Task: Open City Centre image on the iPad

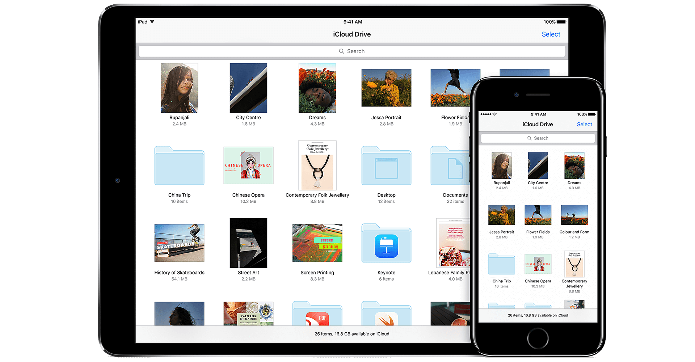Action: (x=248, y=88)
